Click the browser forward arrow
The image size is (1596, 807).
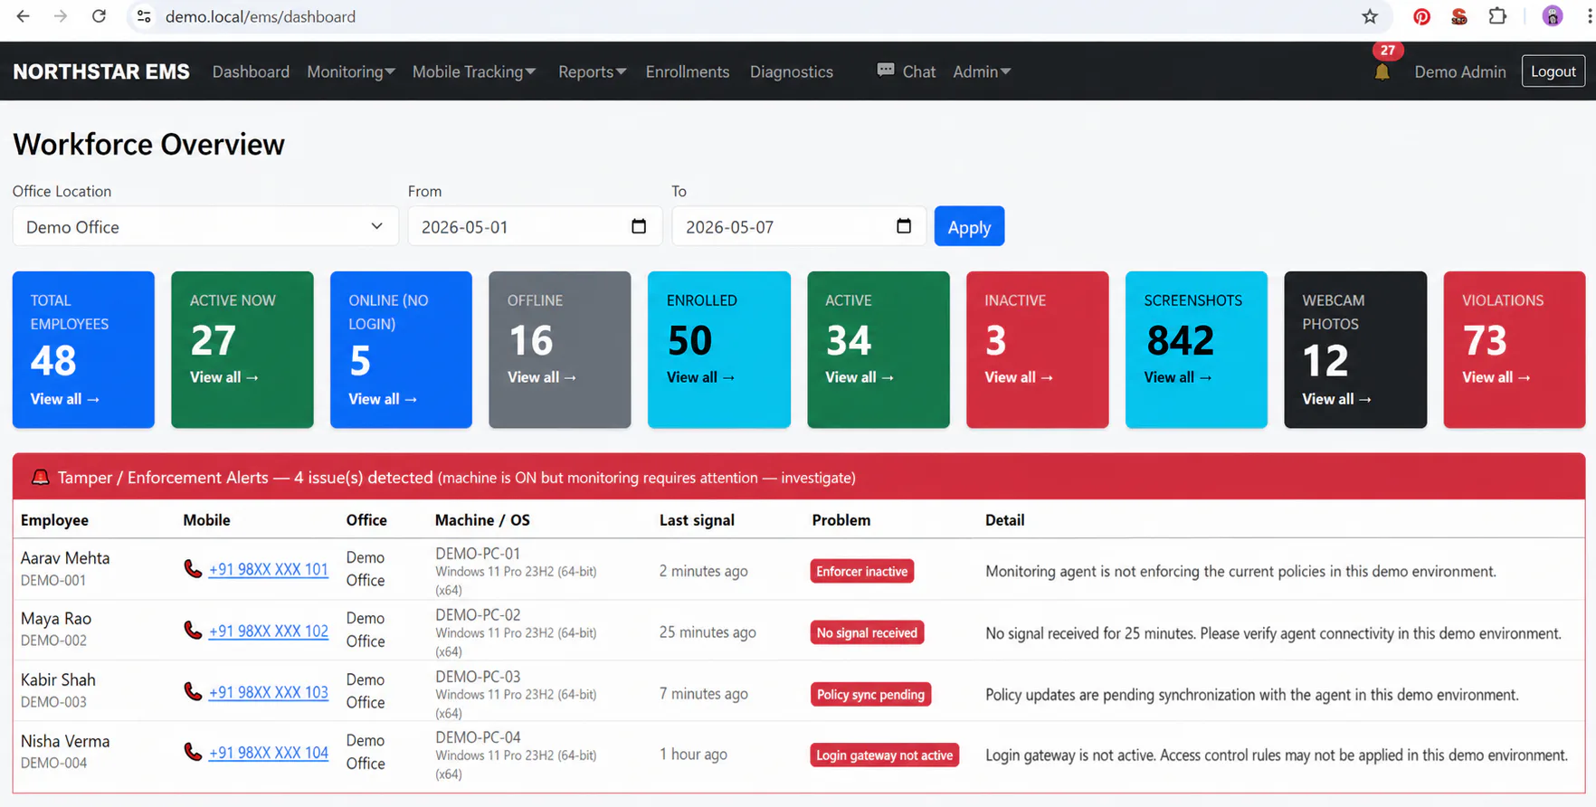click(x=61, y=16)
